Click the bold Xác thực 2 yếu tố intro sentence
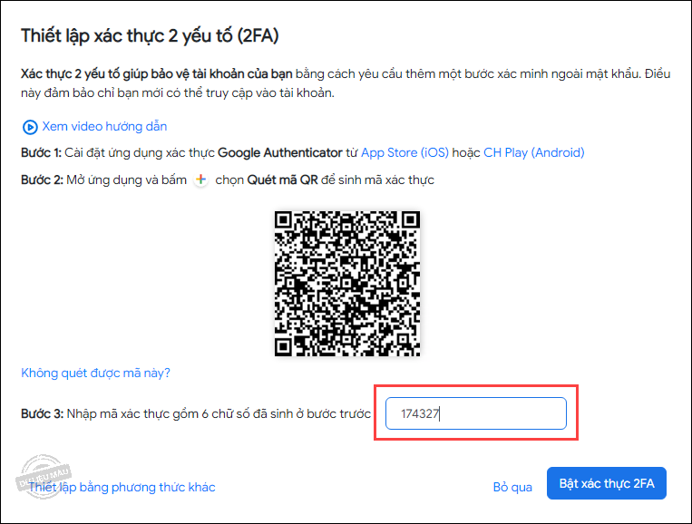692x524 pixels. (157, 73)
